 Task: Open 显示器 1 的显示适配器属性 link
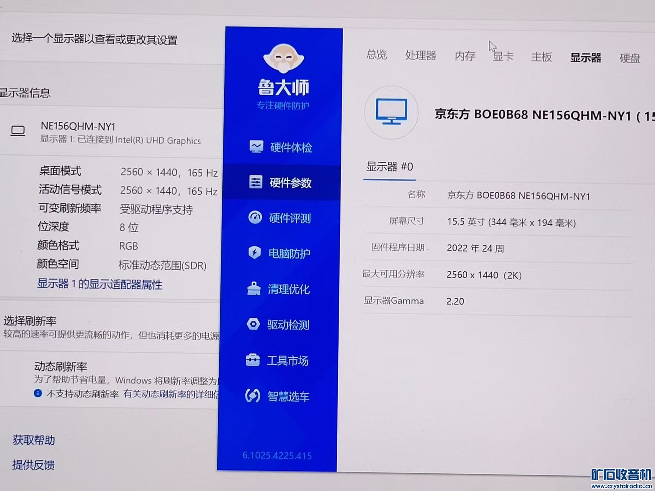coord(99,284)
